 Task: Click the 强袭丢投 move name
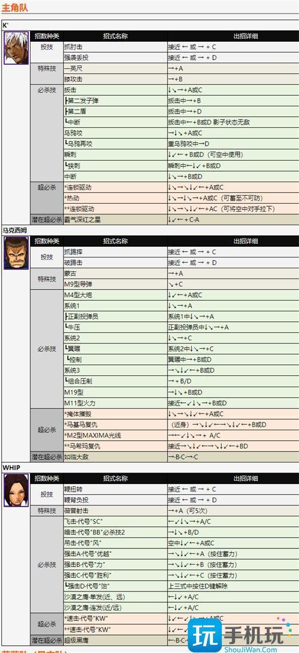click(77, 57)
